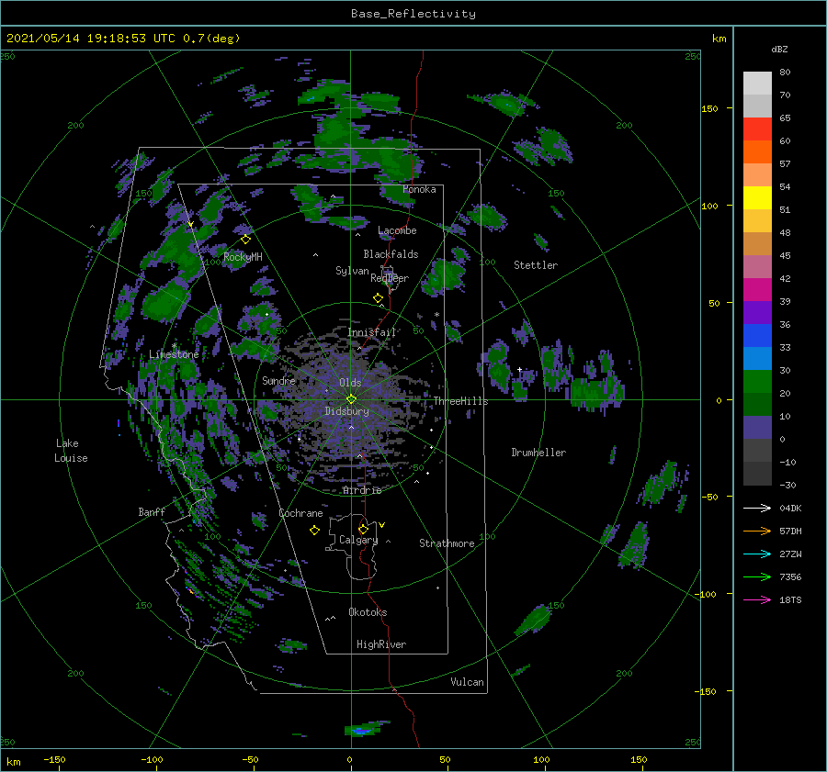Screen dimensions: 827x772
Task: Click the green 7356 arrow in legend
Action: pos(757,577)
